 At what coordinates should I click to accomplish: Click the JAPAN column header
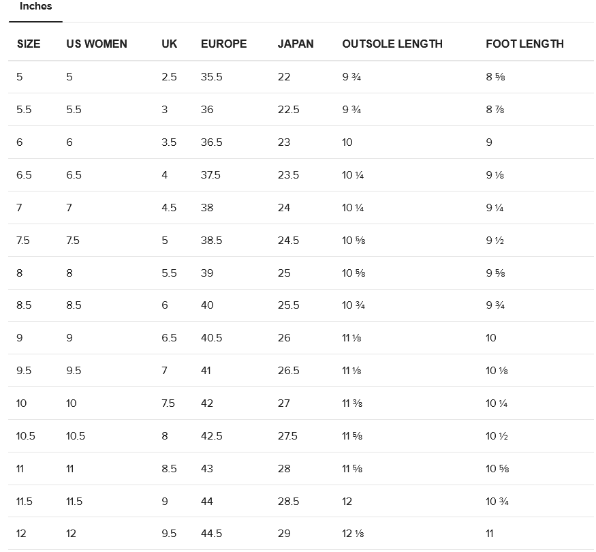[x=296, y=44]
